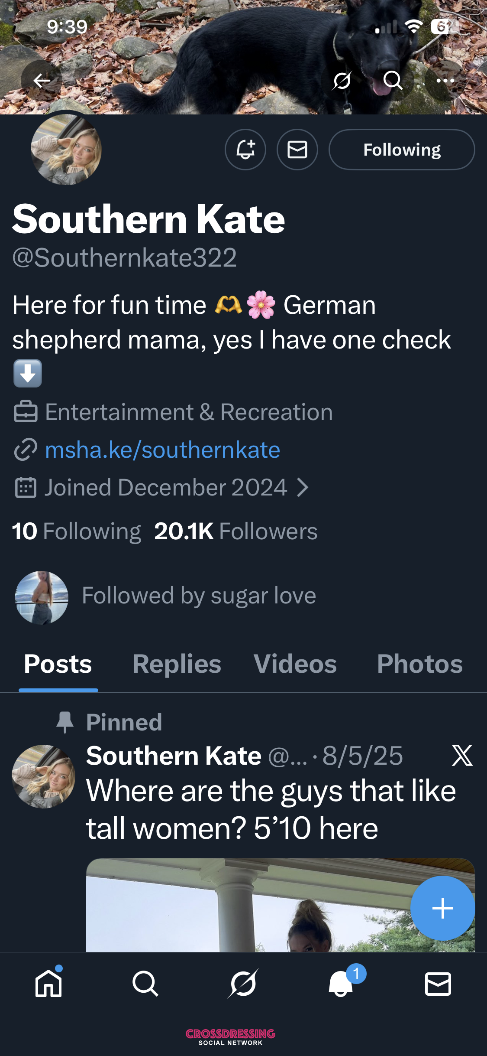Open profile avatar picture
This screenshot has height=1056, width=487.
tap(66, 150)
